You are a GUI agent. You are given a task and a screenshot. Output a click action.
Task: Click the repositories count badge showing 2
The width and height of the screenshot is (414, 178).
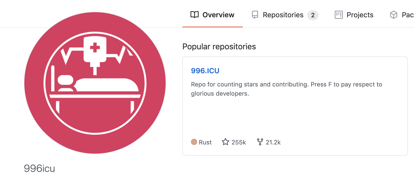tap(313, 15)
